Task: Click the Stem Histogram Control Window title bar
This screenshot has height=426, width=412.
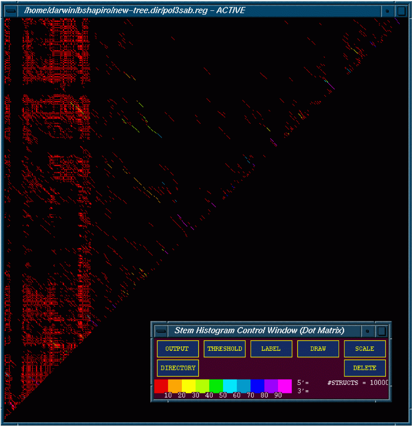Action: pyautogui.click(x=260, y=331)
